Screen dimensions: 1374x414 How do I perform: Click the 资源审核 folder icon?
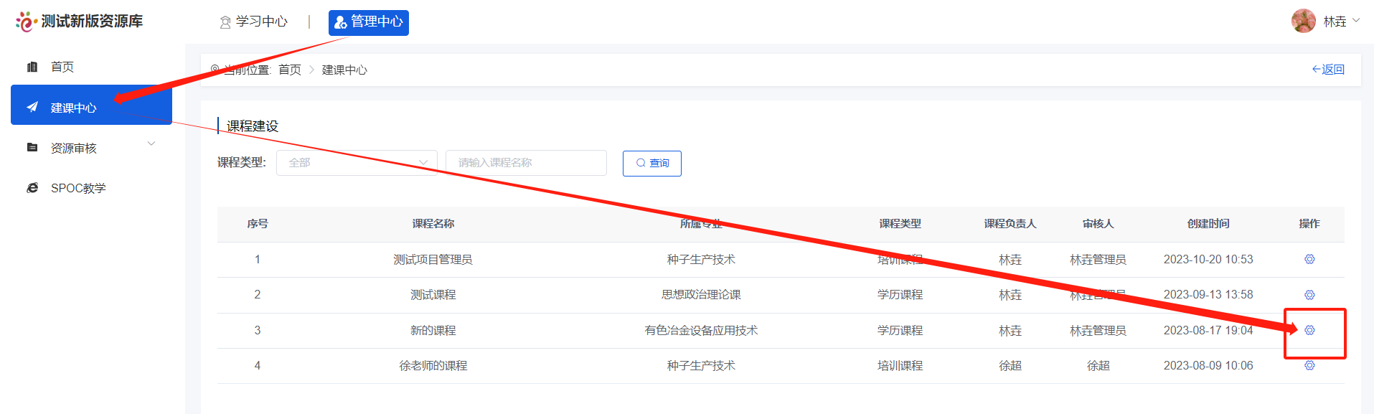pos(32,147)
